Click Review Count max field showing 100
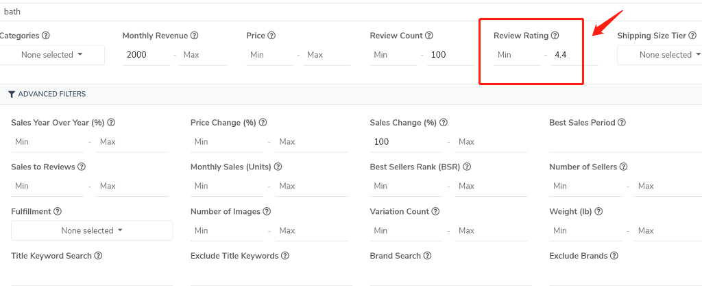 point(450,55)
